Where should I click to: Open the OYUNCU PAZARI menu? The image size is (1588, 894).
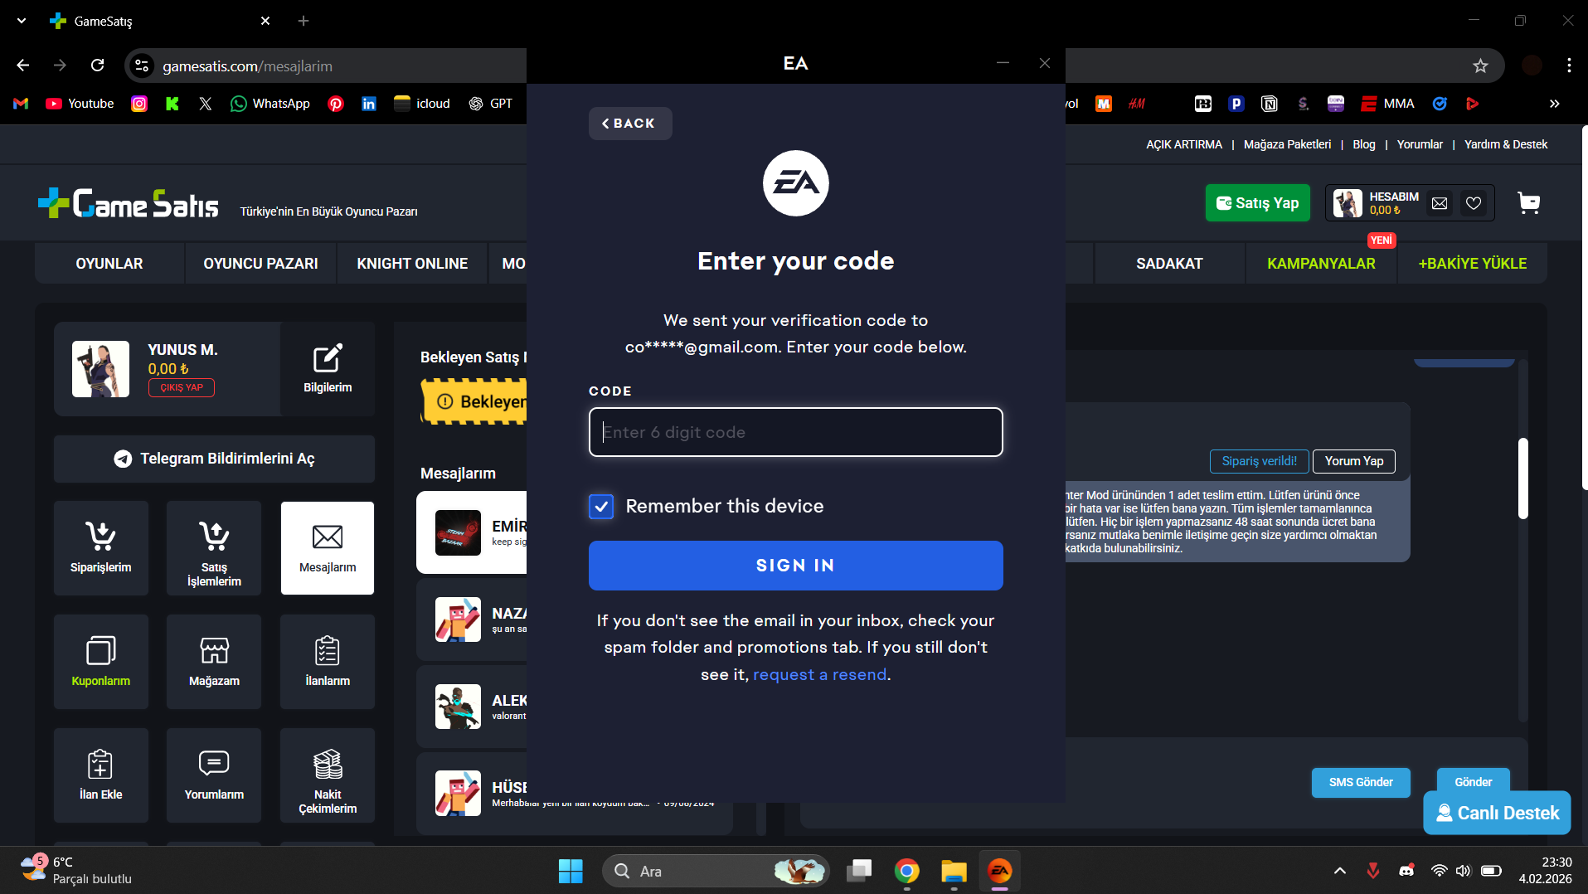click(260, 264)
